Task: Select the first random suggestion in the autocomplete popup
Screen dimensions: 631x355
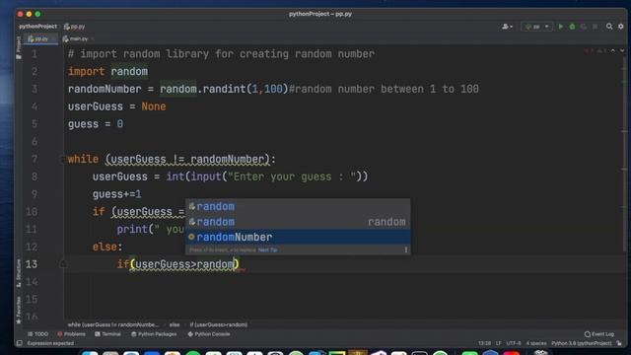Action: pyautogui.click(x=298, y=206)
